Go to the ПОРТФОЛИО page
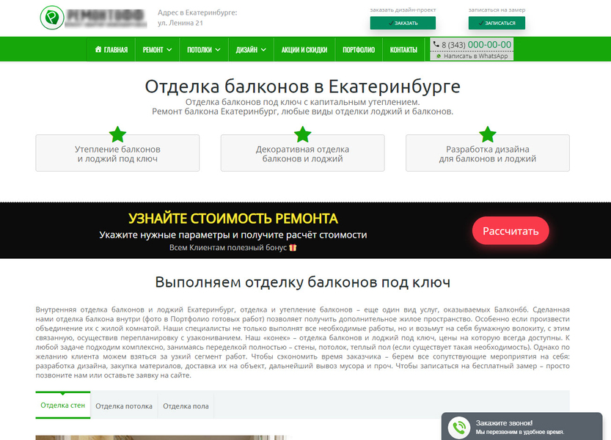 (359, 49)
